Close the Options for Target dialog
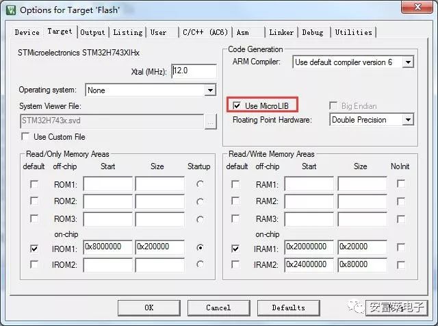The height and width of the screenshot is (326, 438). click(417, 7)
